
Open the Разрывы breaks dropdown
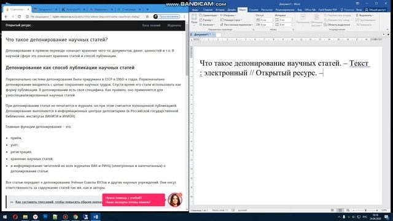(x=228, y=15)
